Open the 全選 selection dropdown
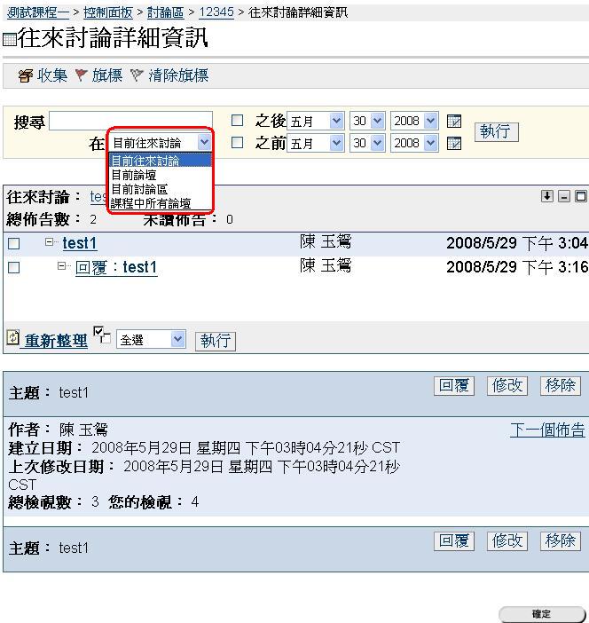 pos(152,340)
